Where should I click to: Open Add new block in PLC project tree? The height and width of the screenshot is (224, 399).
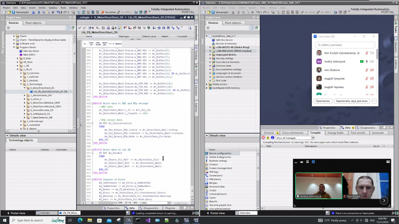pyautogui.click(x=31, y=51)
